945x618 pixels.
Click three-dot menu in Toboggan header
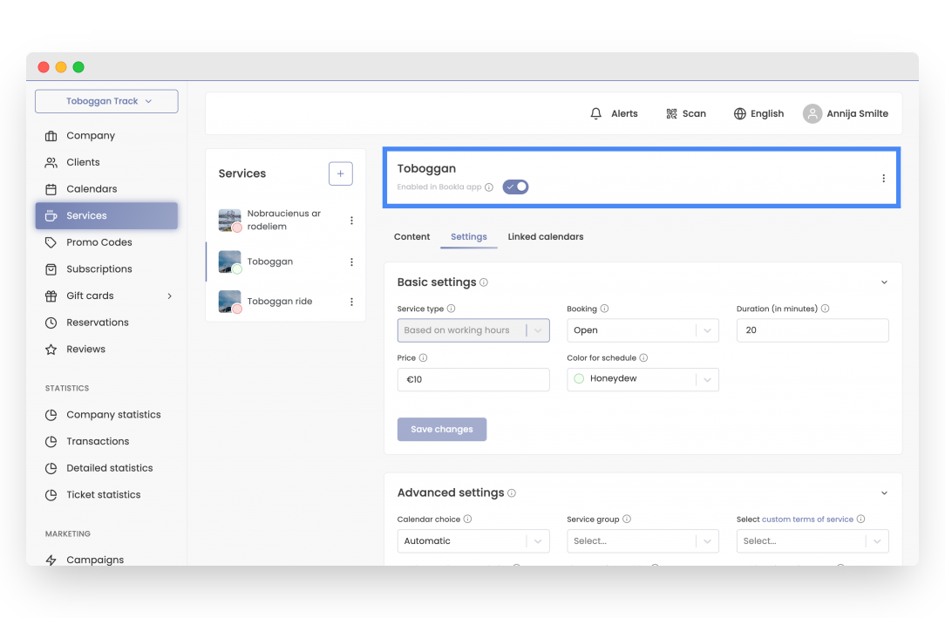(x=883, y=179)
